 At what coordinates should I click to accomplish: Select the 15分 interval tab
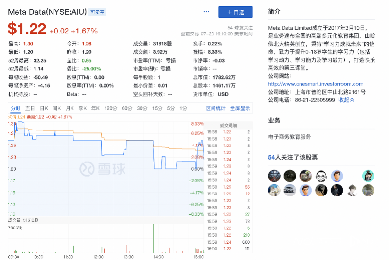157,108
